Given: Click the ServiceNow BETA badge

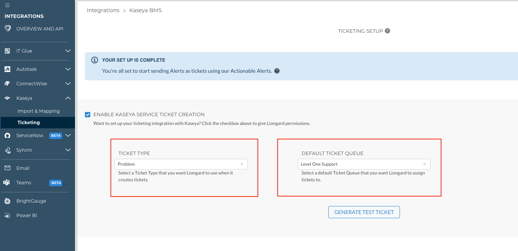Looking at the screenshot, I should pyautogui.click(x=56, y=136).
